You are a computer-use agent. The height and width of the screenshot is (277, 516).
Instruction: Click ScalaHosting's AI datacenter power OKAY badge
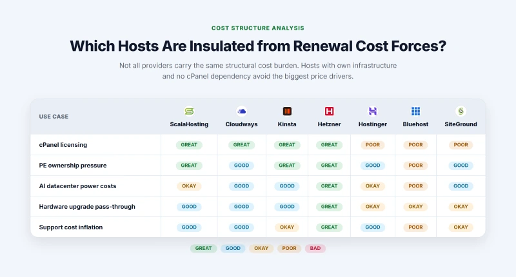click(x=189, y=186)
